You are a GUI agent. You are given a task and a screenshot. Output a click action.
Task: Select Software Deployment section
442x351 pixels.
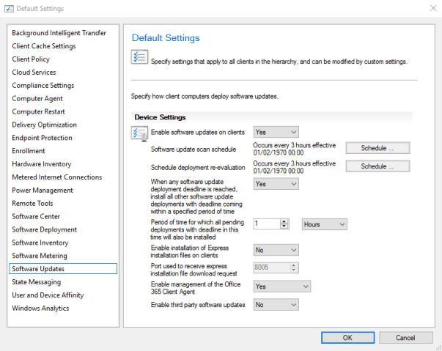[44, 229]
